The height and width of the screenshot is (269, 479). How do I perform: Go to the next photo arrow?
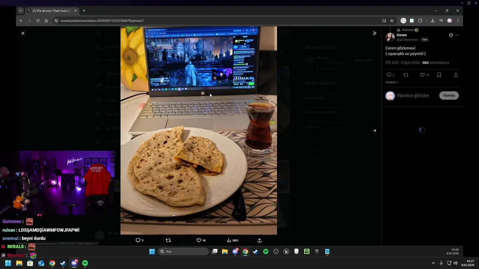[x=375, y=131]
